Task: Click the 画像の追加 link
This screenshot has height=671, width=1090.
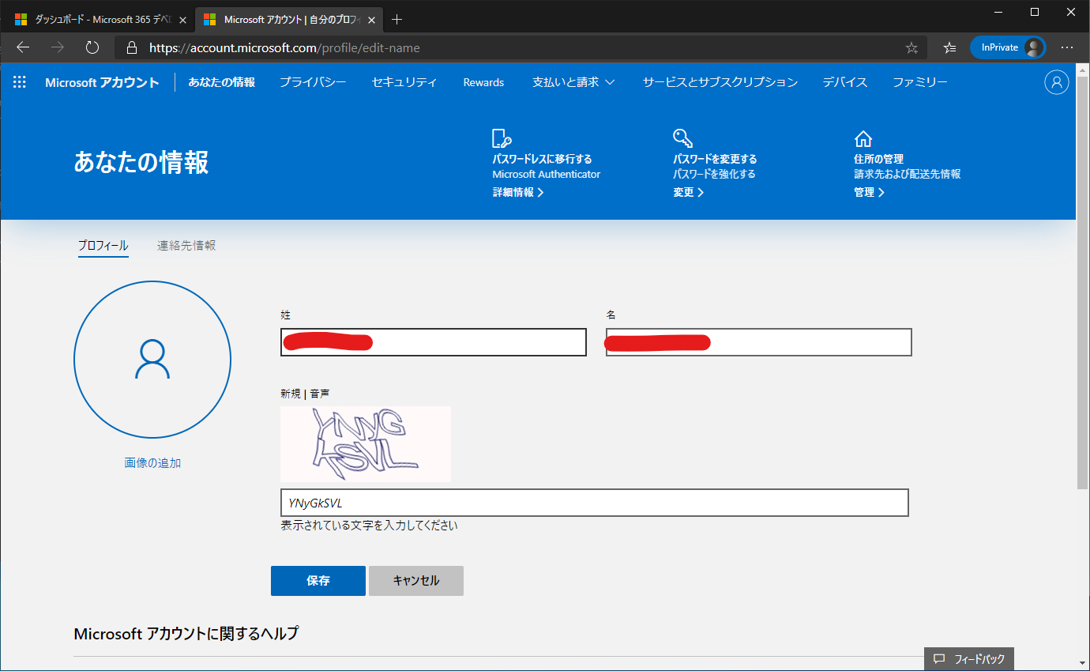Action: pyautogui.click(x=152, y=462)
